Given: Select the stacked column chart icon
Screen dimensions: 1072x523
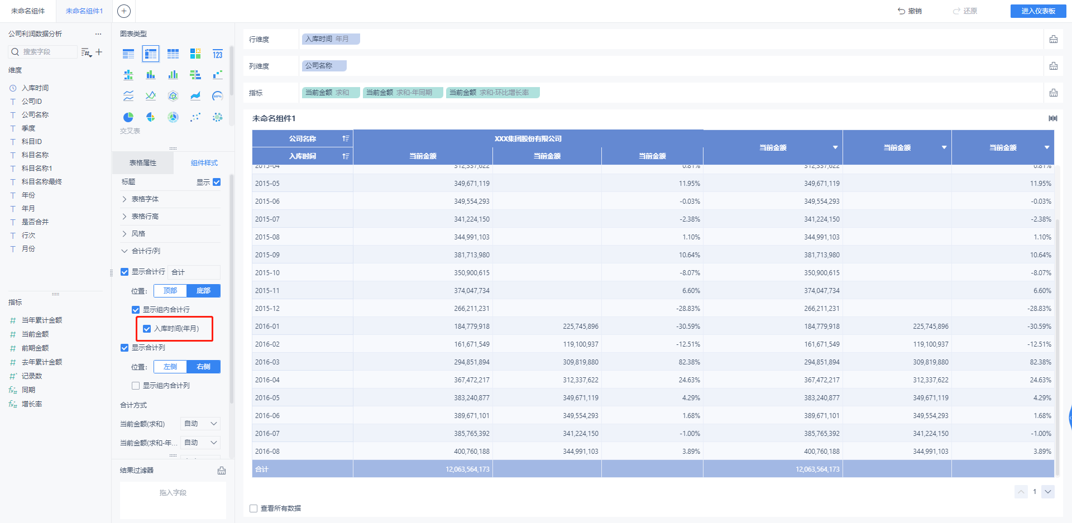Looking at the screenshot, I should 151,75.
